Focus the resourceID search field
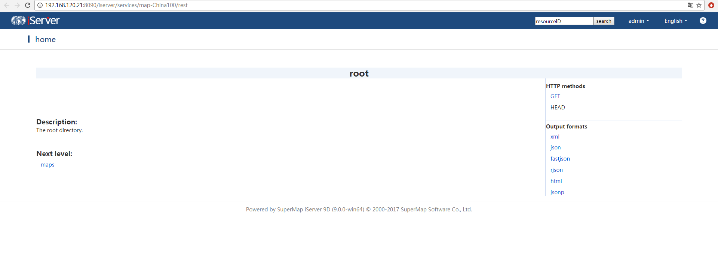718x273 pixels. pos(564,21)
